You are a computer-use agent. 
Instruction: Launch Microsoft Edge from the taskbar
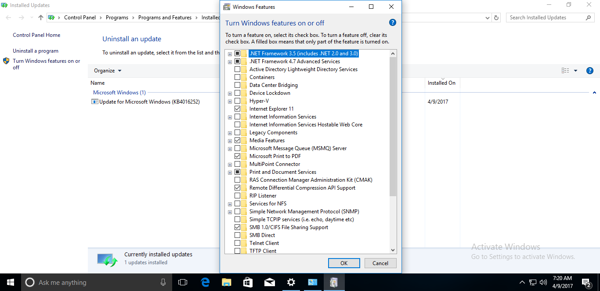[205, 282]
